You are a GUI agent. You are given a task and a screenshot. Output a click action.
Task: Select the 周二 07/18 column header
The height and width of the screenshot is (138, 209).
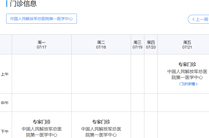[x=101, y=45]
